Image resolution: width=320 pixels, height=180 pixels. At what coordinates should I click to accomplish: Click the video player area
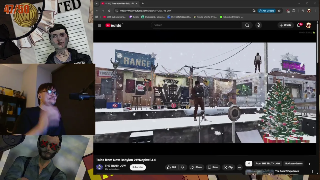205,92
